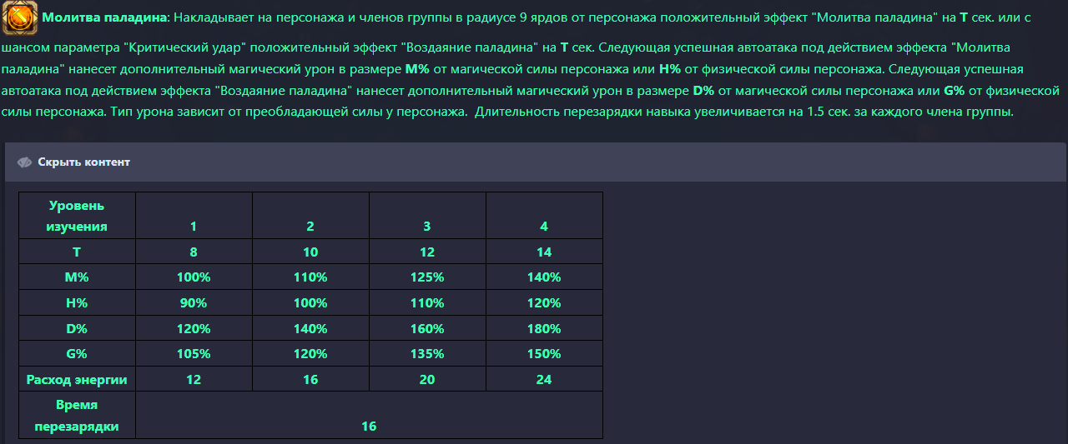The height and width of the screenshot is (444, 1068).
Task: Click the G% row label cell
Action: click(77, 354)
